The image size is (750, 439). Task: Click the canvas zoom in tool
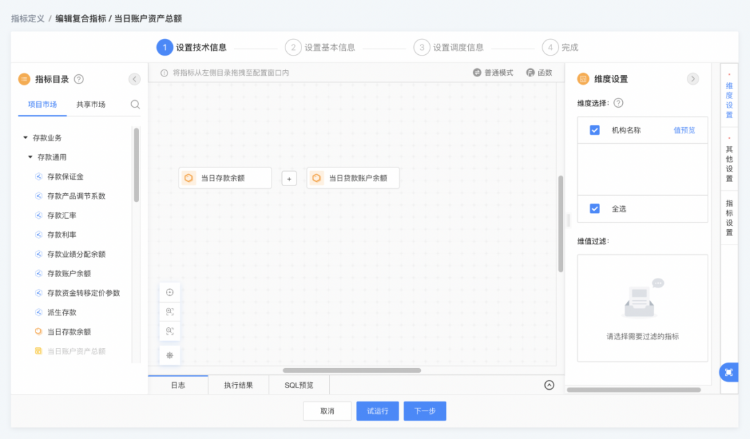click(x=170, y=312)
